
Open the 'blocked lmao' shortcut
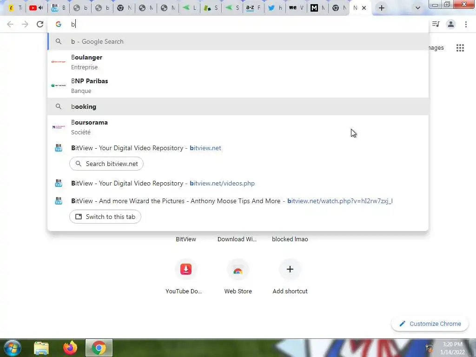[x=290, y=239]
